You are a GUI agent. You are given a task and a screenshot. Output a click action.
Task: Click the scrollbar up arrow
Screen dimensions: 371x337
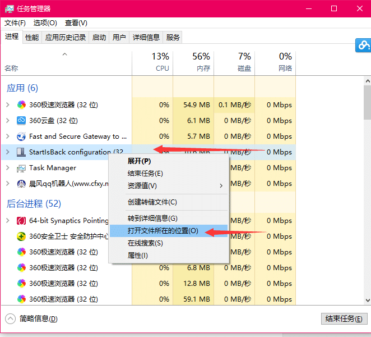[368, 81]
